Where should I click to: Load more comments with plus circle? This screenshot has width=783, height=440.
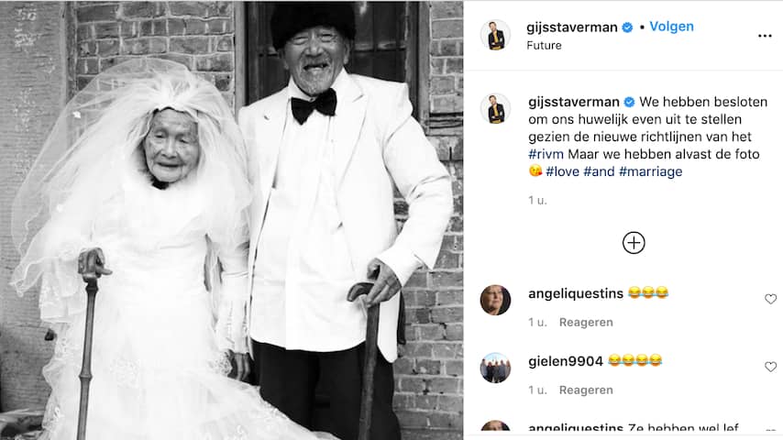(634, 243)
